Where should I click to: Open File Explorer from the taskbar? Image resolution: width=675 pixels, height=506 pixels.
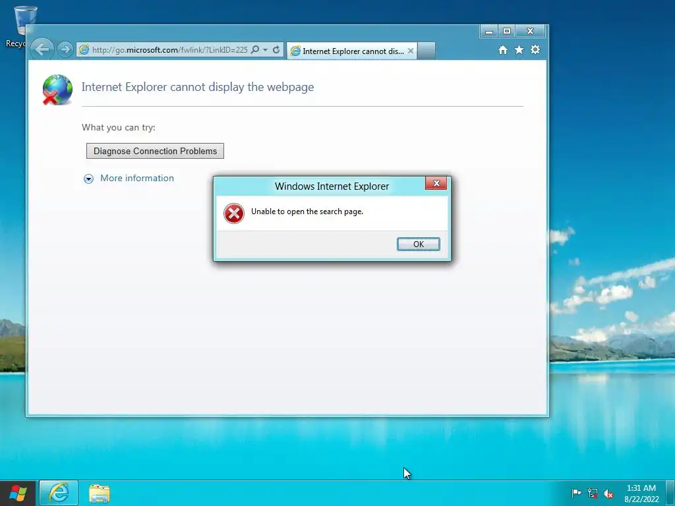(100, 493)
